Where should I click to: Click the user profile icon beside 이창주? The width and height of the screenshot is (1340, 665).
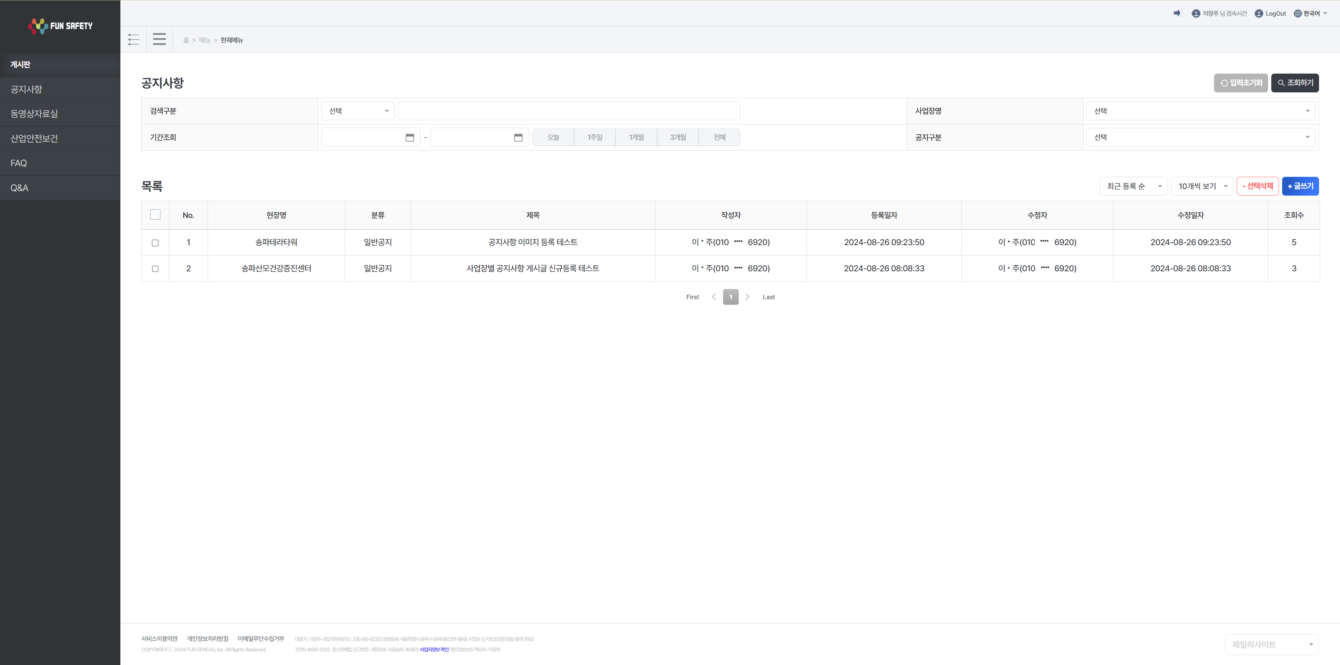point(1196,14)
